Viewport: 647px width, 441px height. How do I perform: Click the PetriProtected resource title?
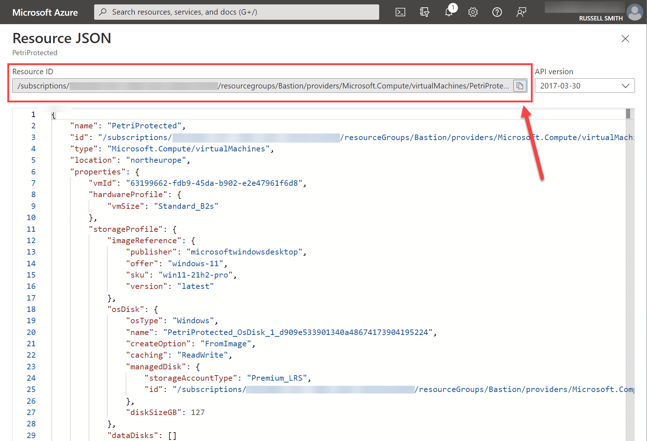tap(35, 53)
